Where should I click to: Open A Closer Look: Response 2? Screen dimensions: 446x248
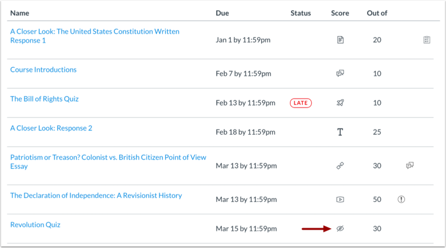[51, 128]
